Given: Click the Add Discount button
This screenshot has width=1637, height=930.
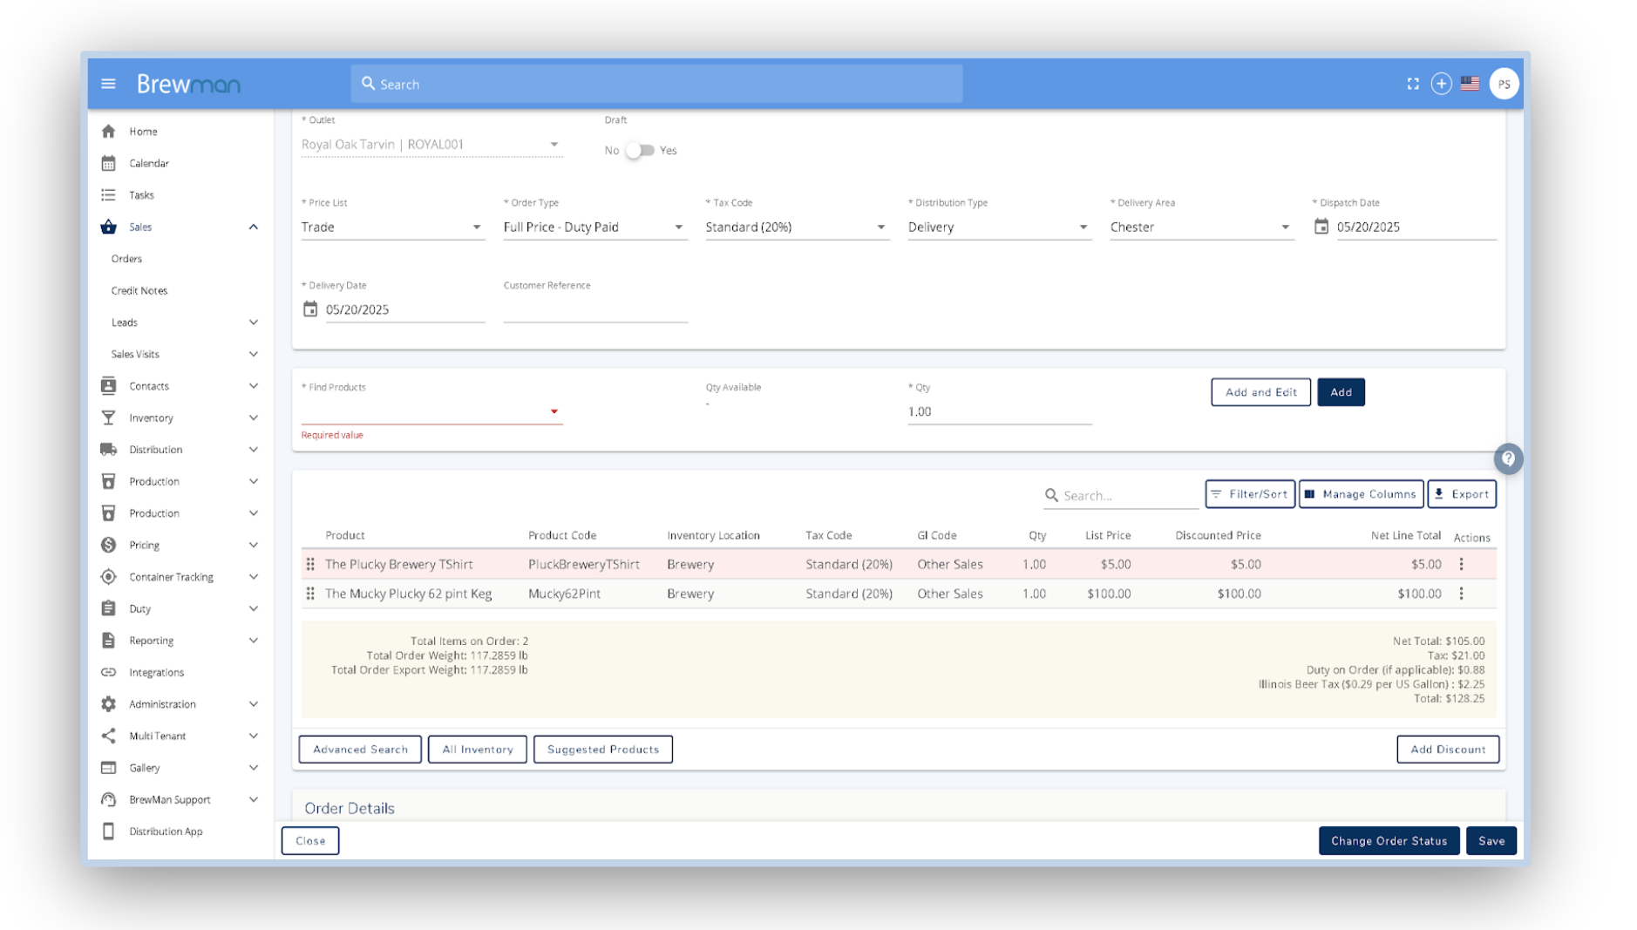Looking at the screenshot, I should coord(1448,750).
